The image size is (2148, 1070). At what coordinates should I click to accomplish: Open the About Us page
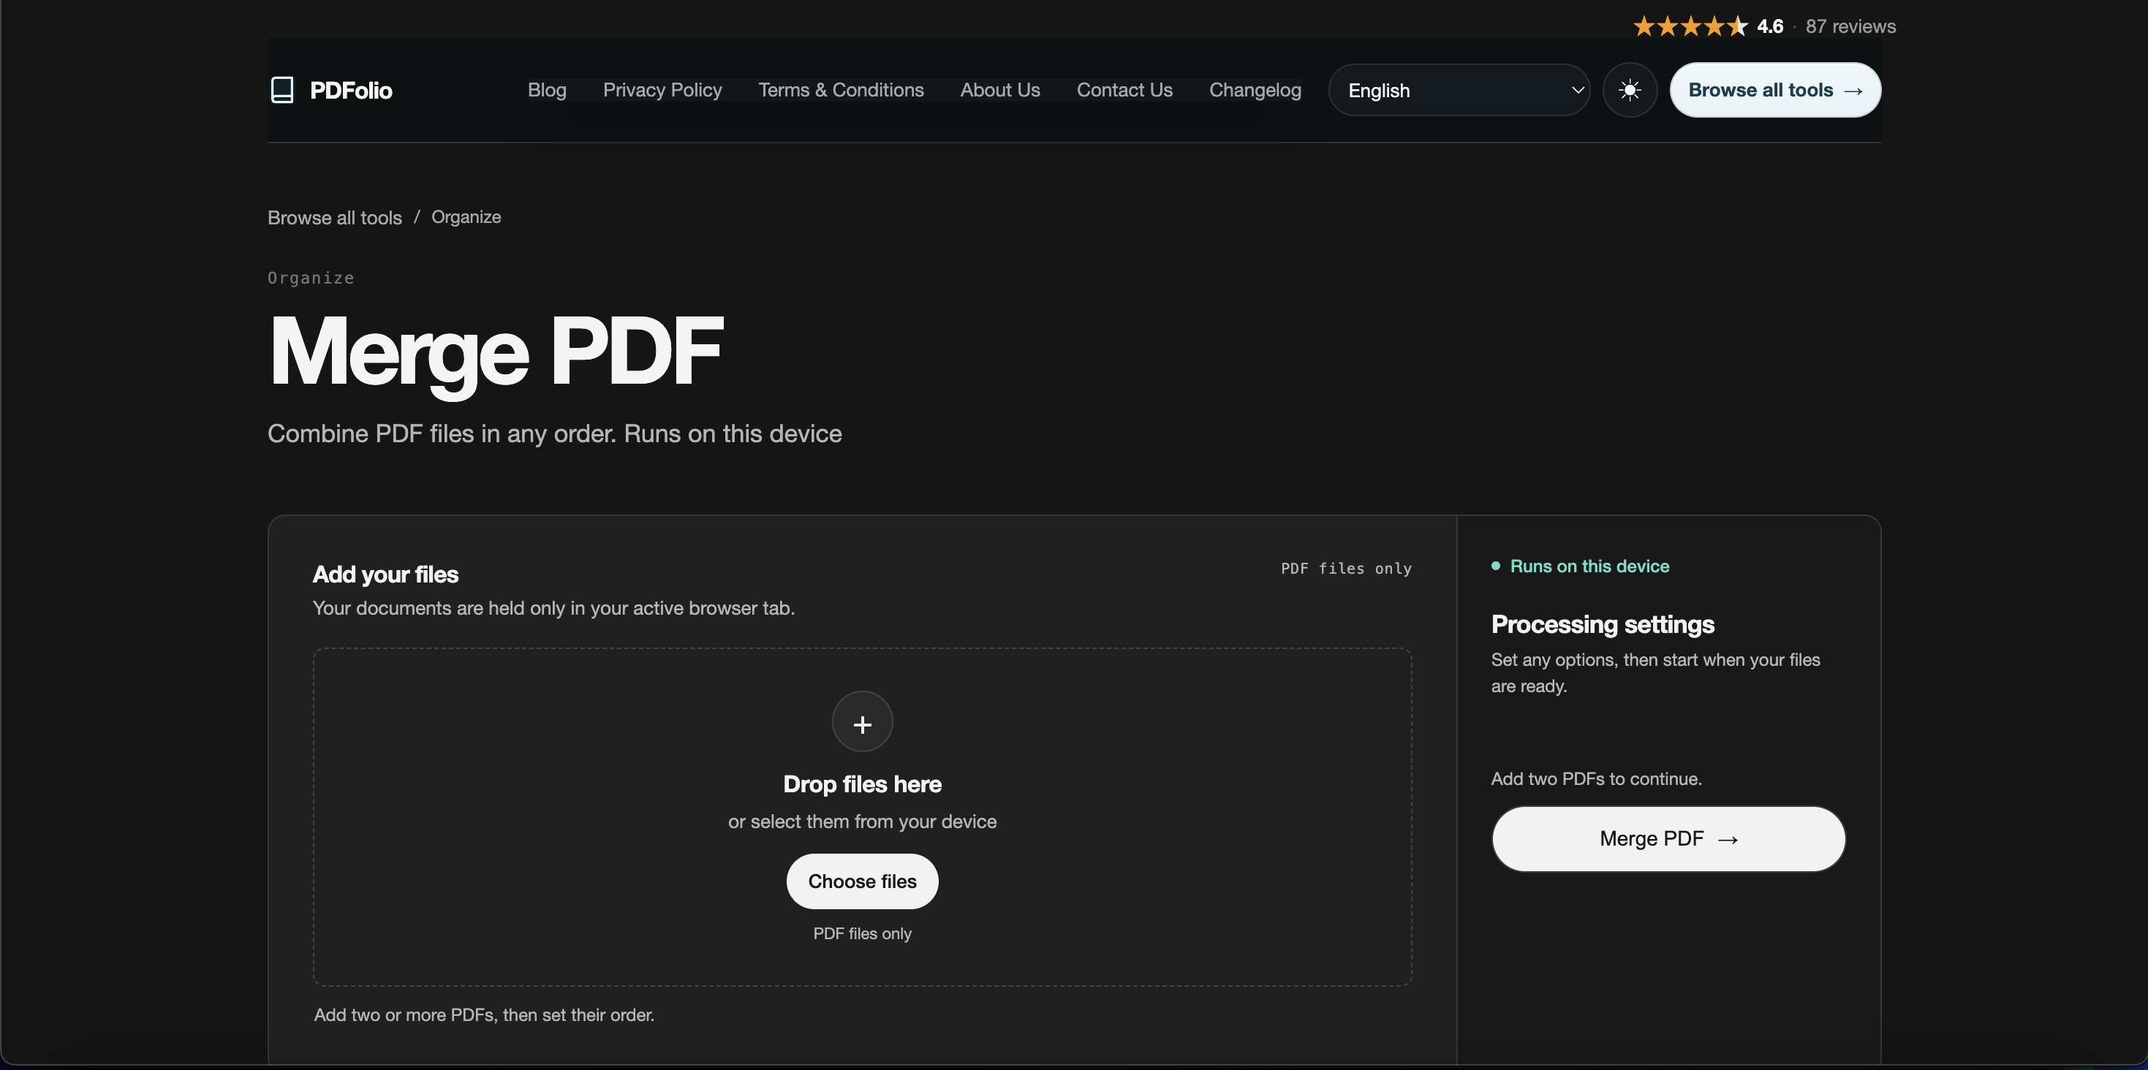[999, 90]
